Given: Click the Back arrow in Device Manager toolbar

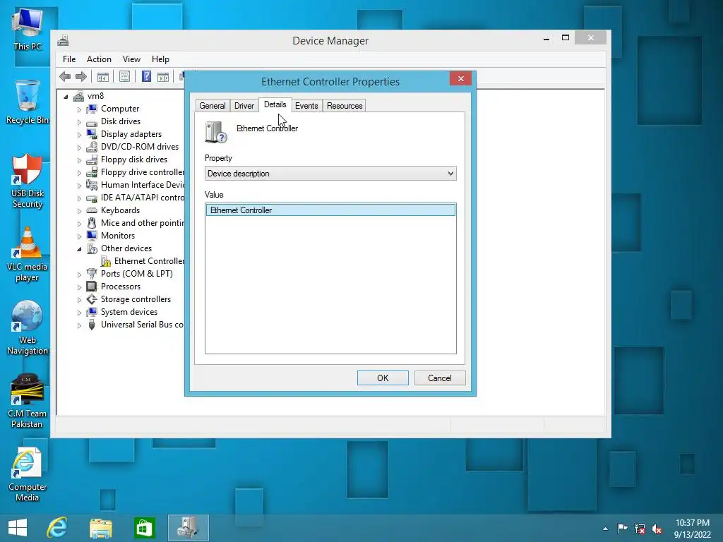Looking at the screenshot, I should (x=65, y=76).
